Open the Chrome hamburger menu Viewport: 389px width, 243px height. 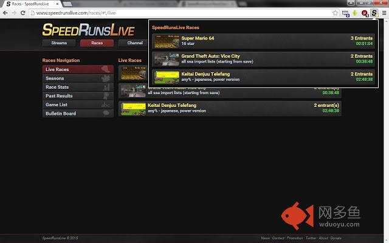click(384, 13)
